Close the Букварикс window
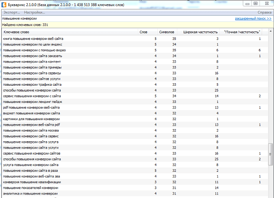The height and width of the screenshot is (198, 274). click(266, 3)
